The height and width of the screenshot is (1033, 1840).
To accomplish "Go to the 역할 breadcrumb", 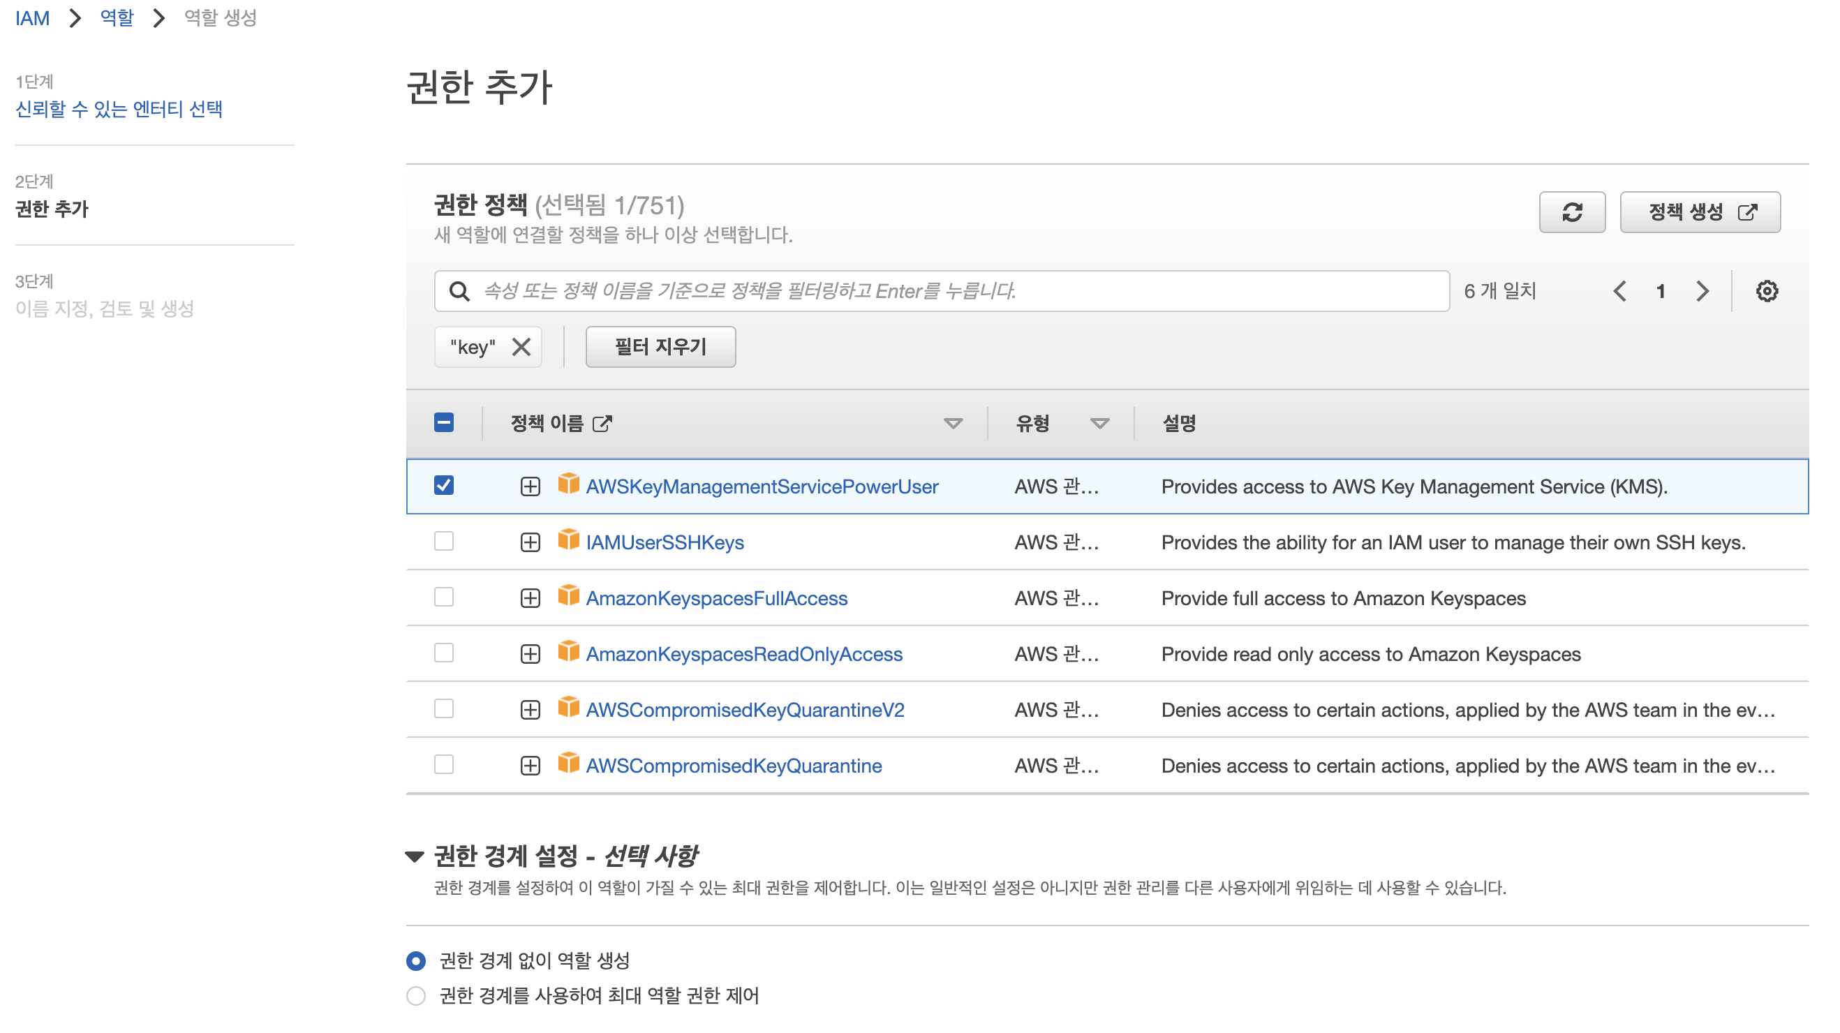I will [117, 17].
